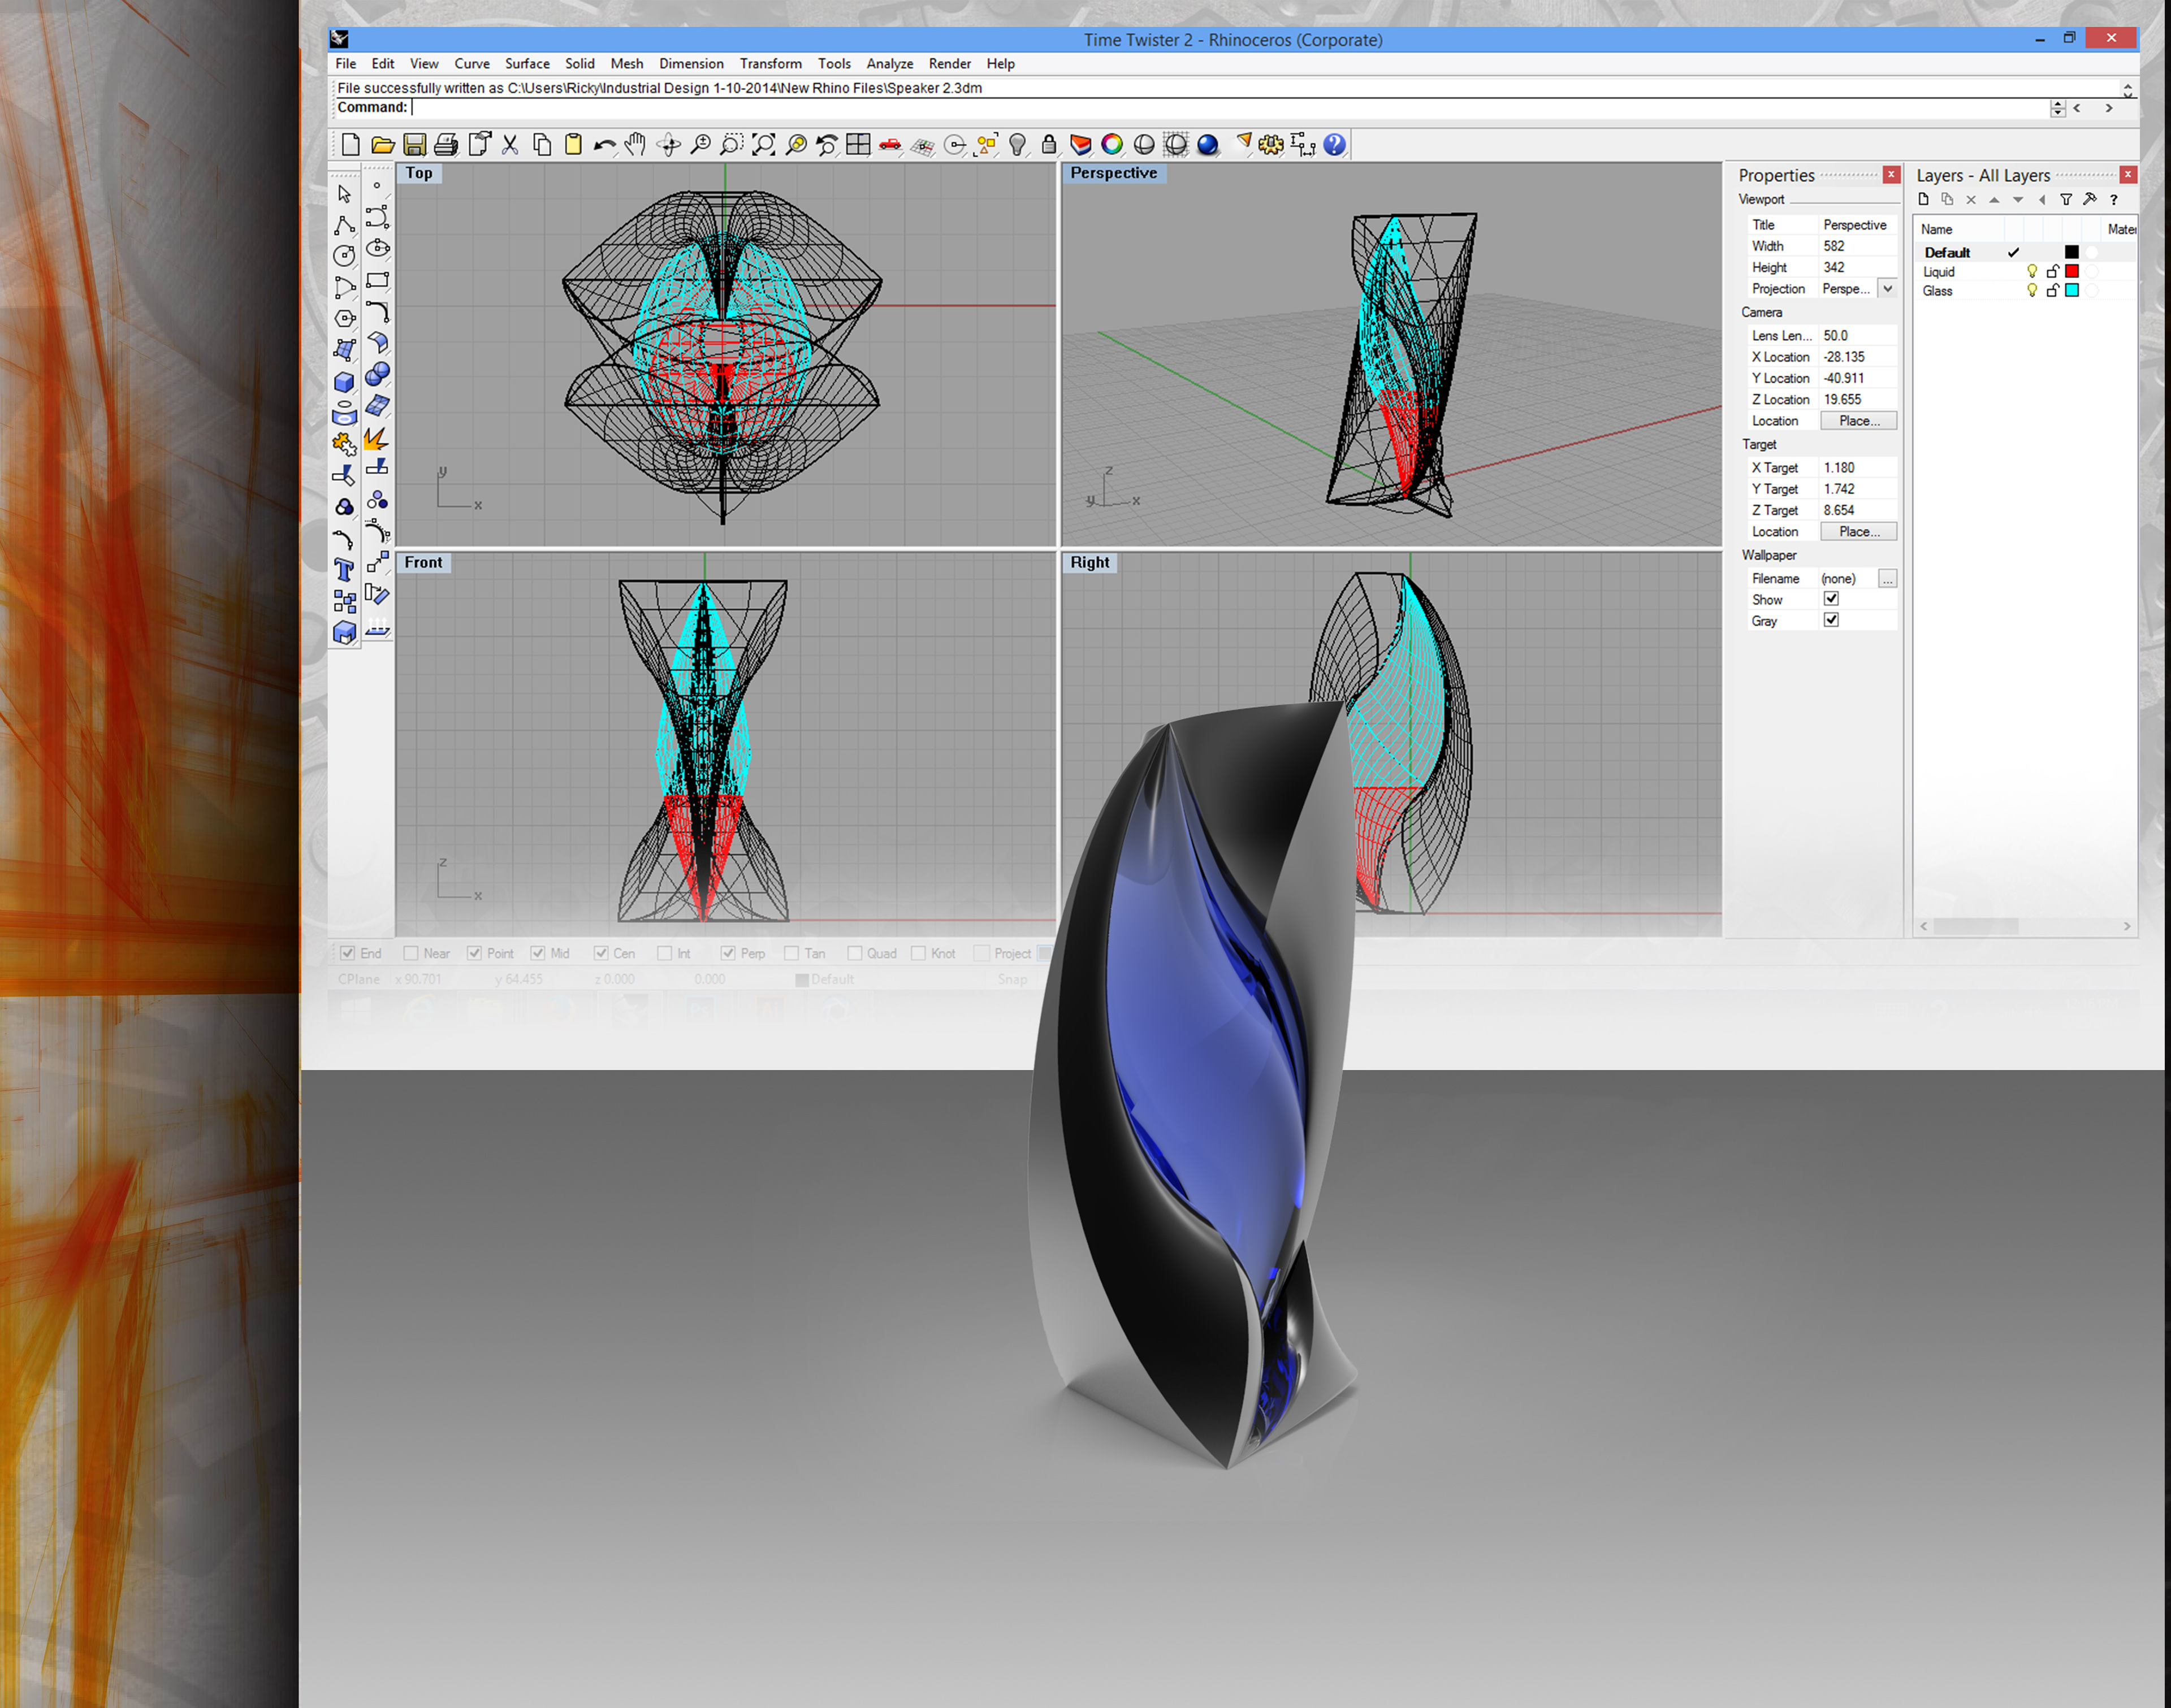Open the color wheel icon in toolbar
Image resolution: width=2171 pixels, height=1708 pixels.
click(1113, 145)
